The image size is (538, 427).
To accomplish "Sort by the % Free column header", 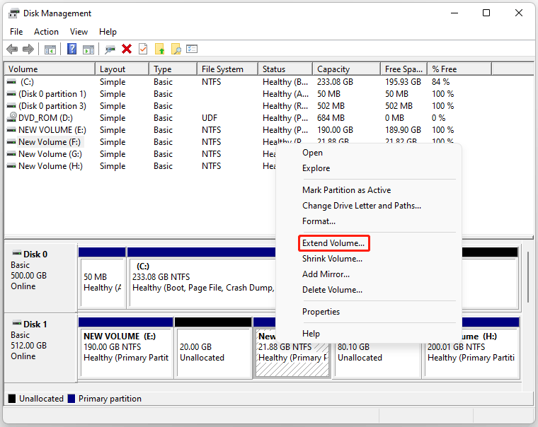I will coord(459,69).
